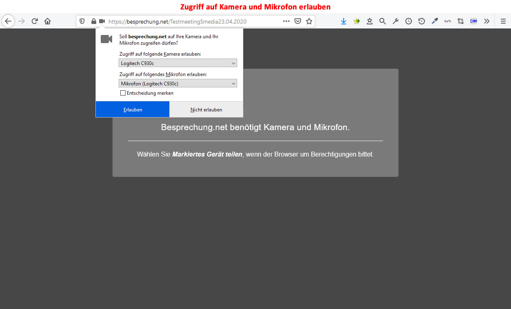Open the Mikrofon (Logitech C930c) dropdown
511x309 pixels.
178,83
